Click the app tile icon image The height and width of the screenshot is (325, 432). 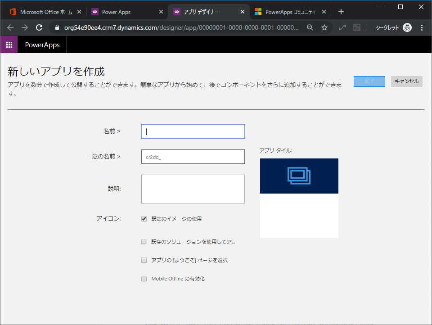[x=299, y=176]
